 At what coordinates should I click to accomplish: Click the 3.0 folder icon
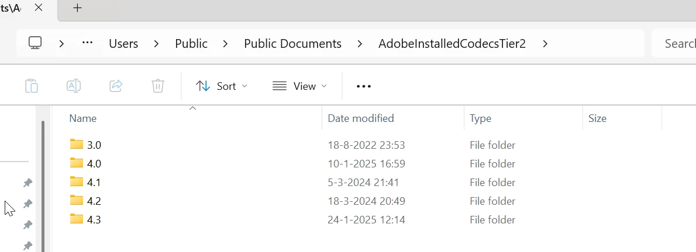(77, 144)
